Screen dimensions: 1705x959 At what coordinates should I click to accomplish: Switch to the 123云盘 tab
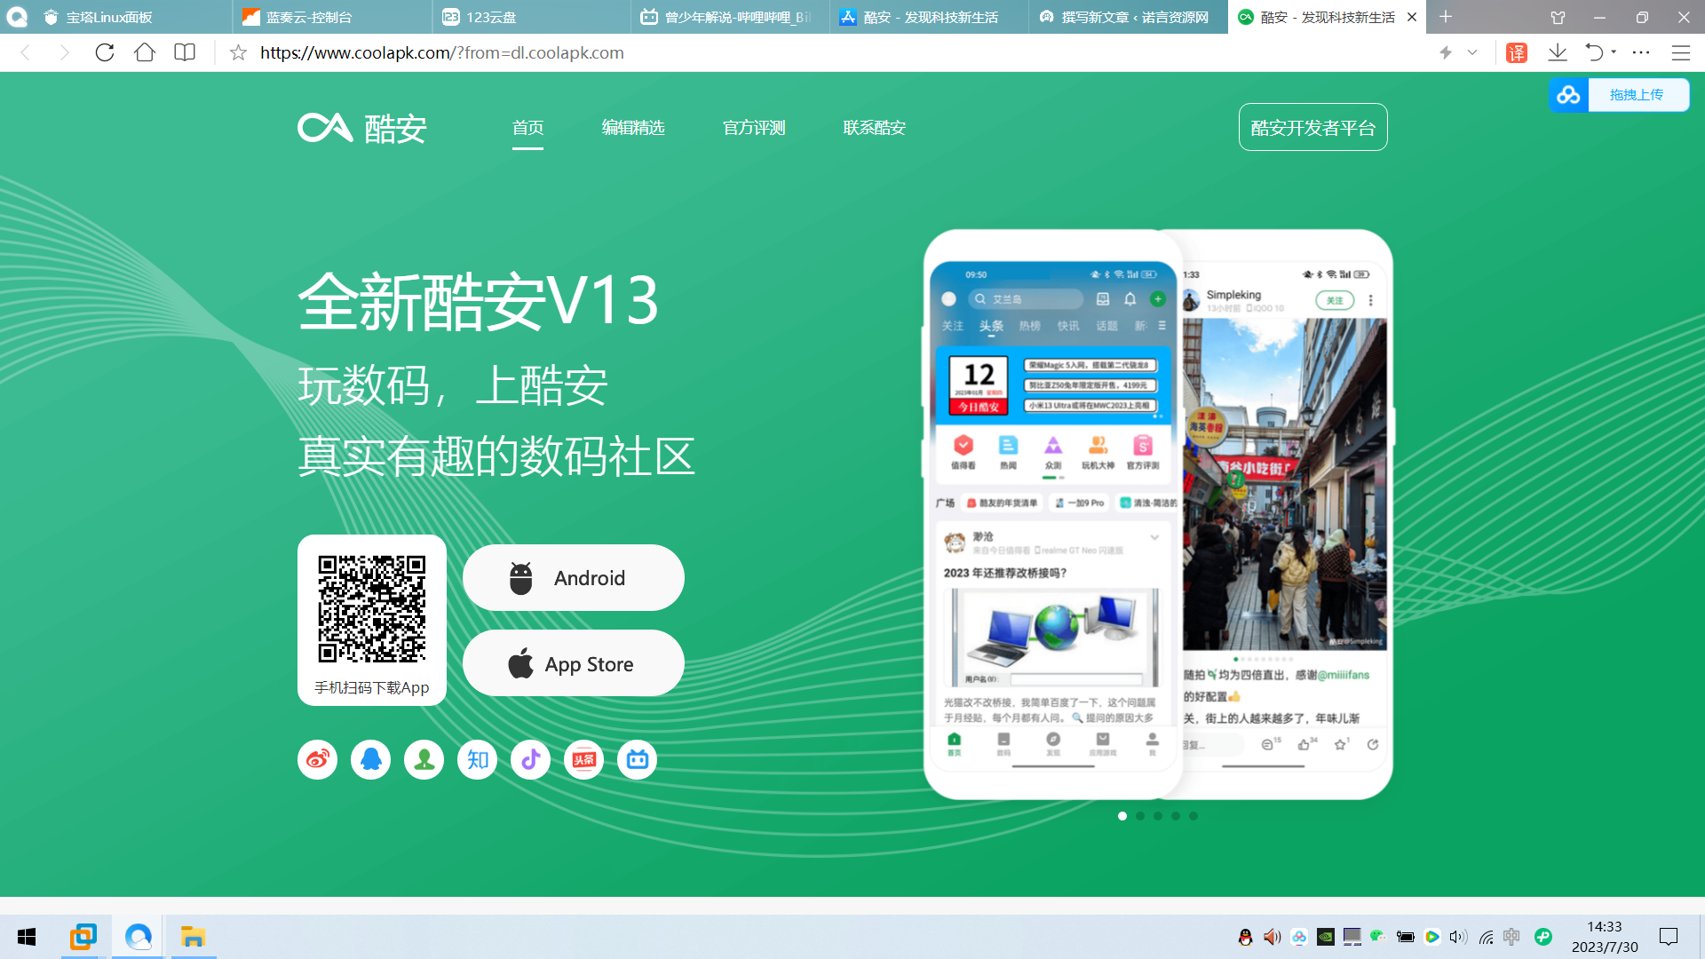(533, 17)
